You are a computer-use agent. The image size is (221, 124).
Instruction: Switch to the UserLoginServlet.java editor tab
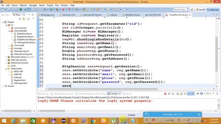91,15
